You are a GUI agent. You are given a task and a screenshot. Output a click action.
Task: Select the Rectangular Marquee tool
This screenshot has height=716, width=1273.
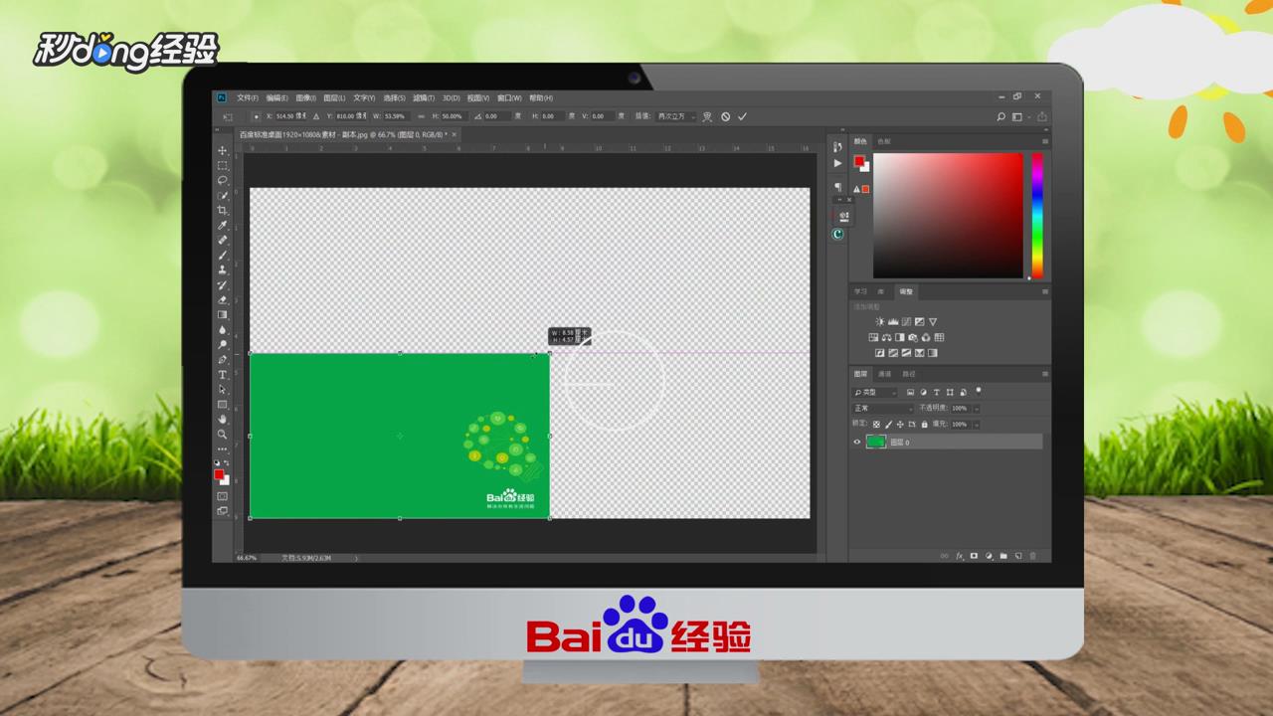[223, 166]
